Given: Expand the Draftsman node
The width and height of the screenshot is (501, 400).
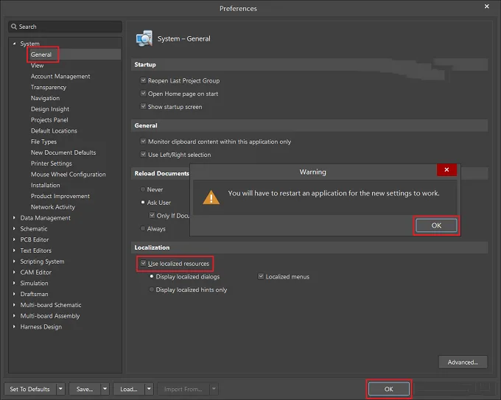Looking at the screenshot, I should coord(14,294).
